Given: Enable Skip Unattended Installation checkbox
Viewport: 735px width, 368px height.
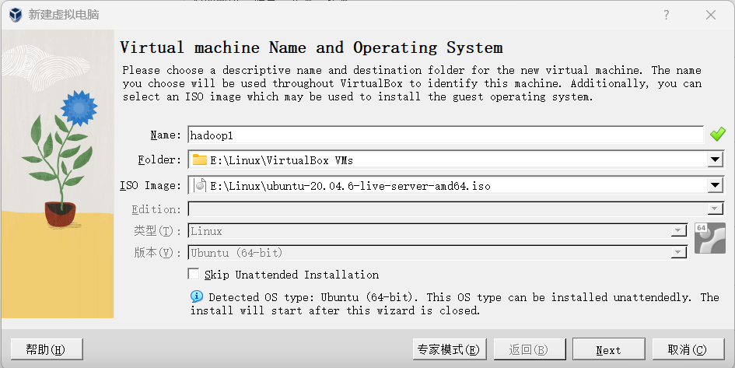Looking at the screenshot, I should coord(194,275).
